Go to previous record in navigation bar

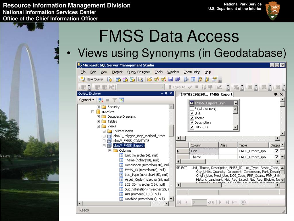[x=186, y=202]
